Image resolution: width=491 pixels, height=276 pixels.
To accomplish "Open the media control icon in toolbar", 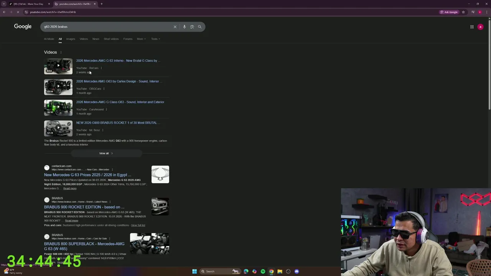I will [473, 12].
